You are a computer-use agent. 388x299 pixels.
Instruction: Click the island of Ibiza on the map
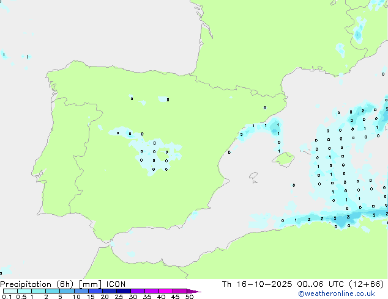click(x=253, y=176)
